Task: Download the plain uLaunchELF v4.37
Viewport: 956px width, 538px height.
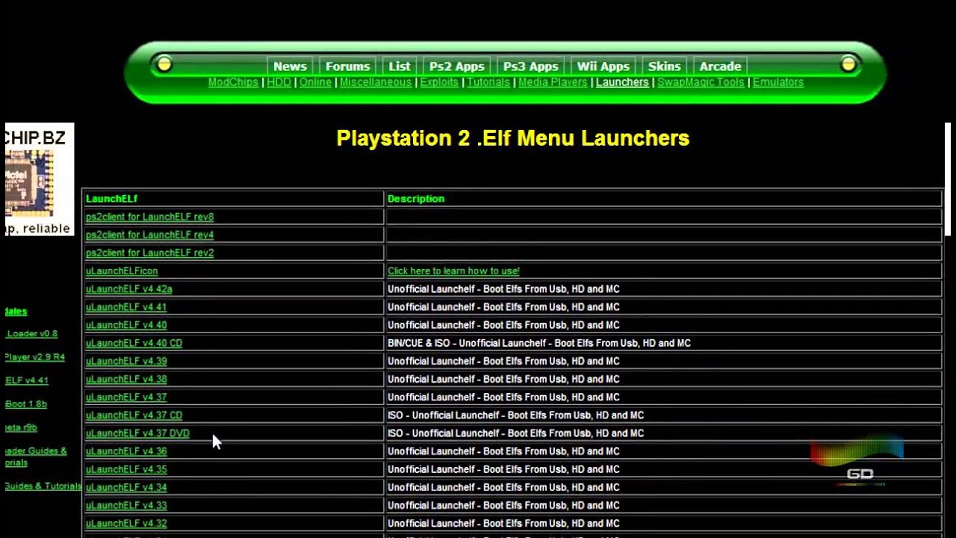Action: pos(126,397)
